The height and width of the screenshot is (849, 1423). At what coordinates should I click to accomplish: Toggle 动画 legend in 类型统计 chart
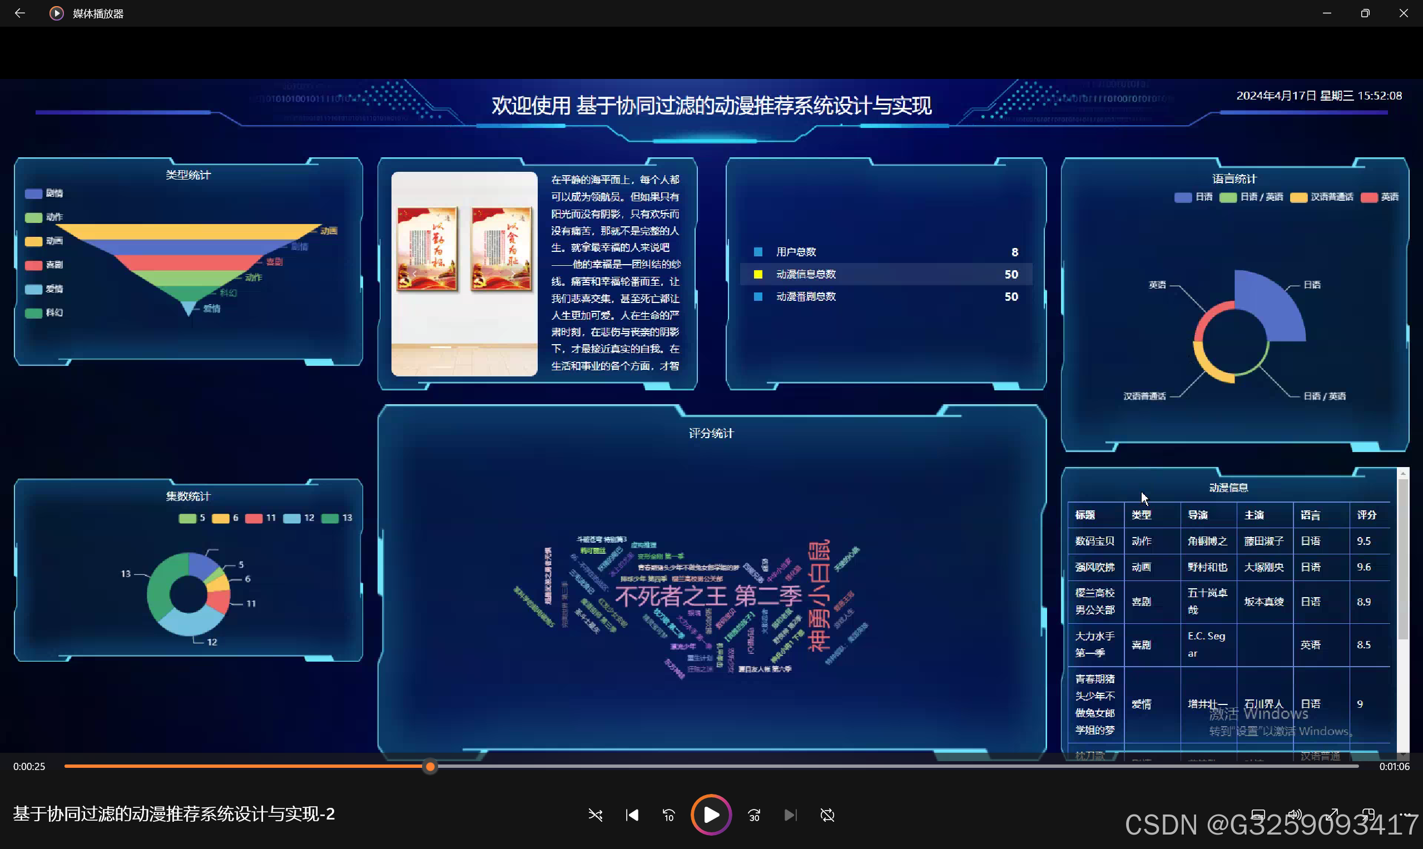(44, 241)
